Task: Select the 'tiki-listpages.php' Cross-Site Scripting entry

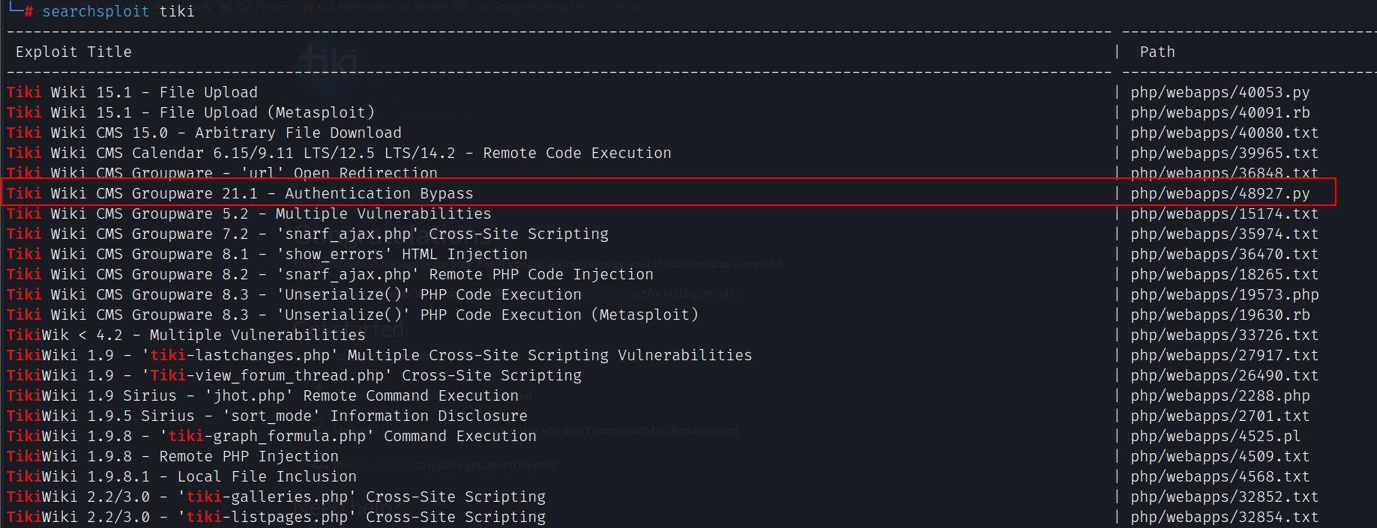Action: coord(276,517)
